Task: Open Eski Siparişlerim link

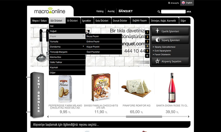Action: pyautogui.click(x=163, y=51)
